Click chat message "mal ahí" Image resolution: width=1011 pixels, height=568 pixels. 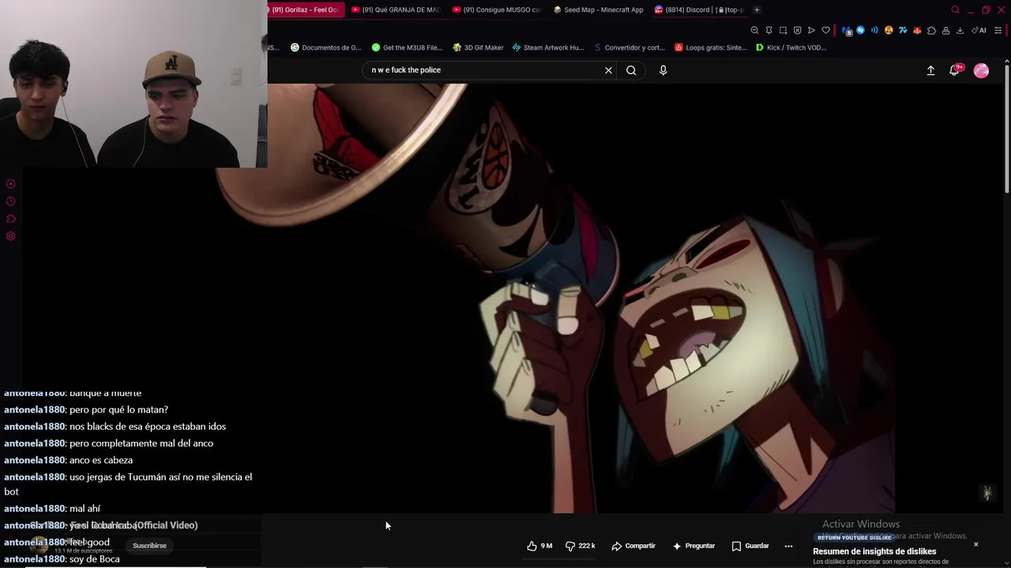coord(85,509)
